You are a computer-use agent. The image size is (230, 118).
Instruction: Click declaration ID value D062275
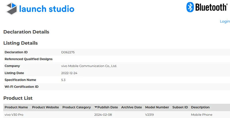coord(68,52)
